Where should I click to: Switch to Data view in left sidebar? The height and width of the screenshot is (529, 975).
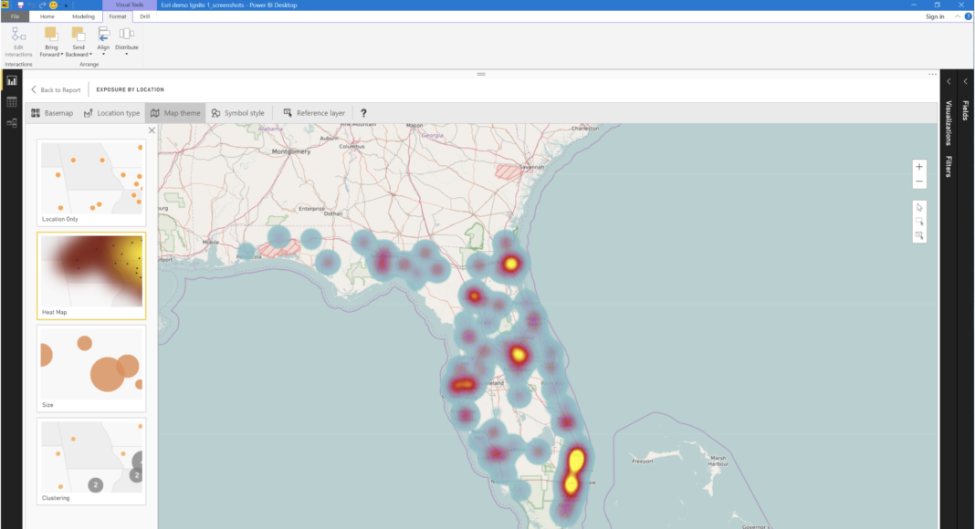(x=12, y=102)
